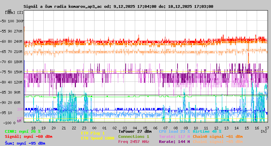Image resolution: width=271 pixels, height=146 pixels.
Task: Click the ETH Speed 1000 legend label
Action: click(x=98, y=138)
